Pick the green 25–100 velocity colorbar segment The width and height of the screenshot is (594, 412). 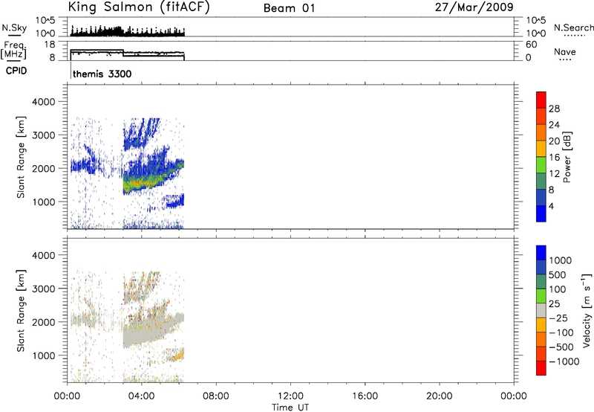(541, 296)
